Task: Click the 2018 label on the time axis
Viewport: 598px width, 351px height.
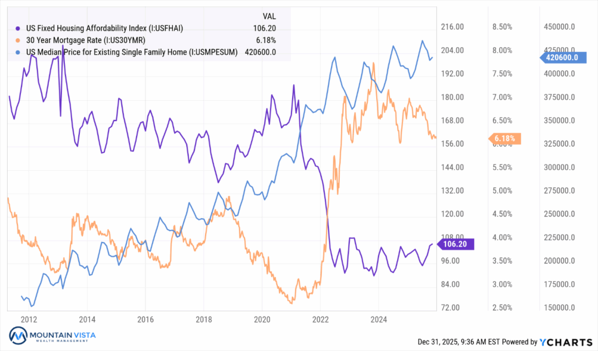Action: [x=203, y=319]
